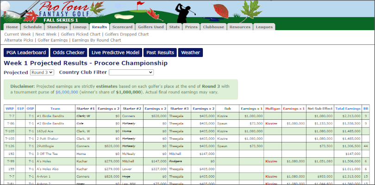
Task: Sort by the WRP column header
Action: coord(10,109)
